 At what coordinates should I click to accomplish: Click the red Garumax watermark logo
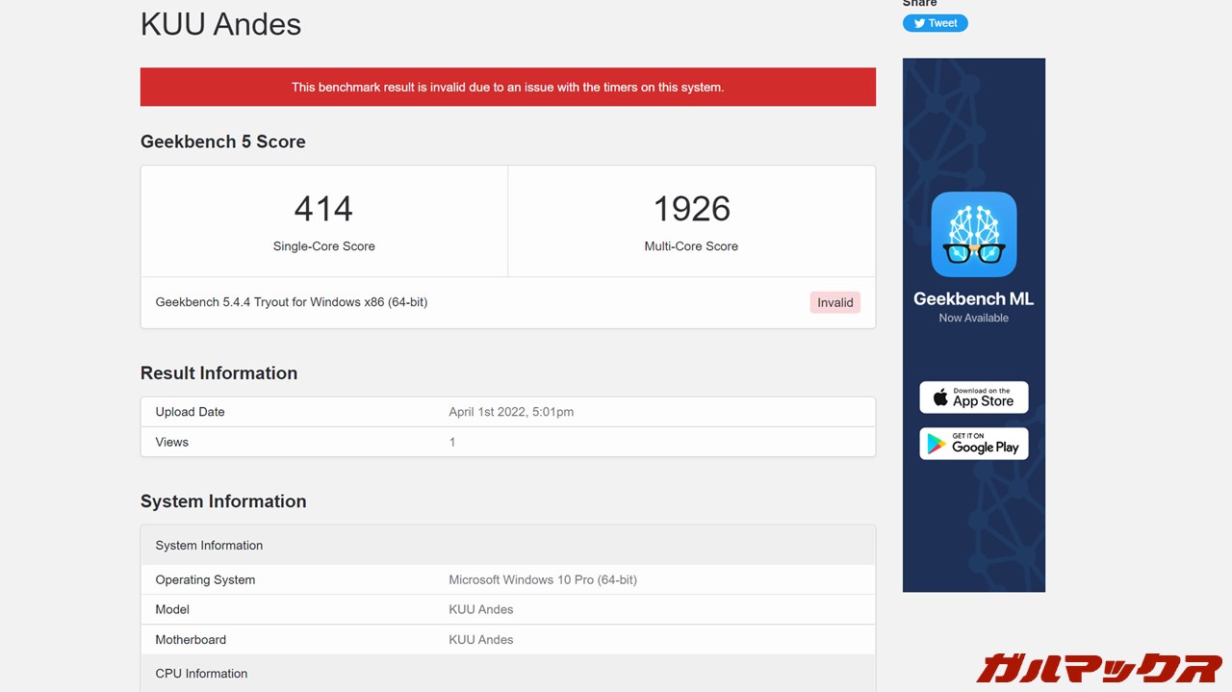point(1098,667)
